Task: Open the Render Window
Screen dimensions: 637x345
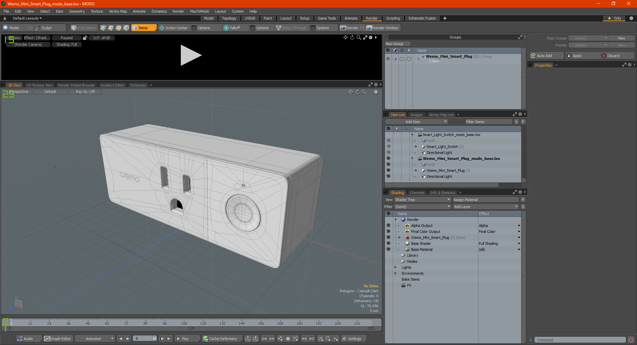Action: (x=383, y=28)
